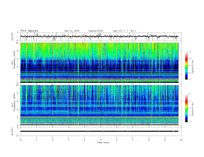Click the ch.1 PSD color scale bar

coord(186,66)
